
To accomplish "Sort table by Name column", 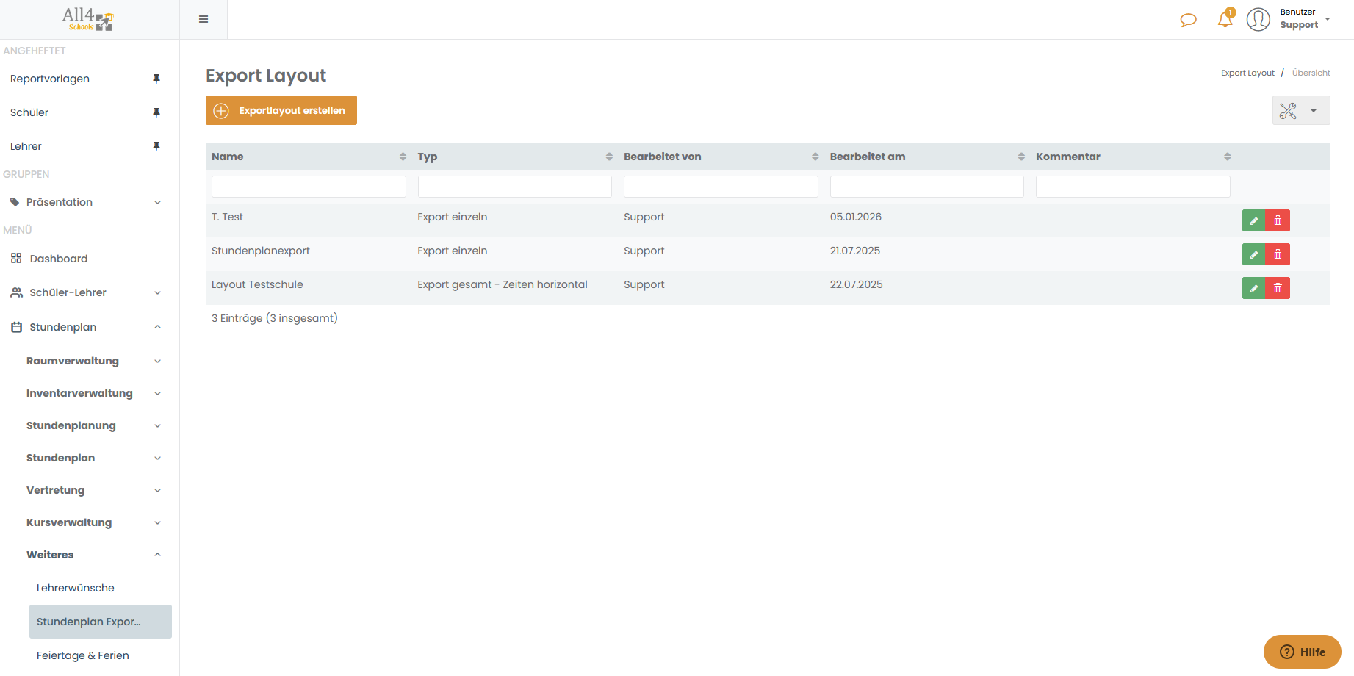I will 403,157.
